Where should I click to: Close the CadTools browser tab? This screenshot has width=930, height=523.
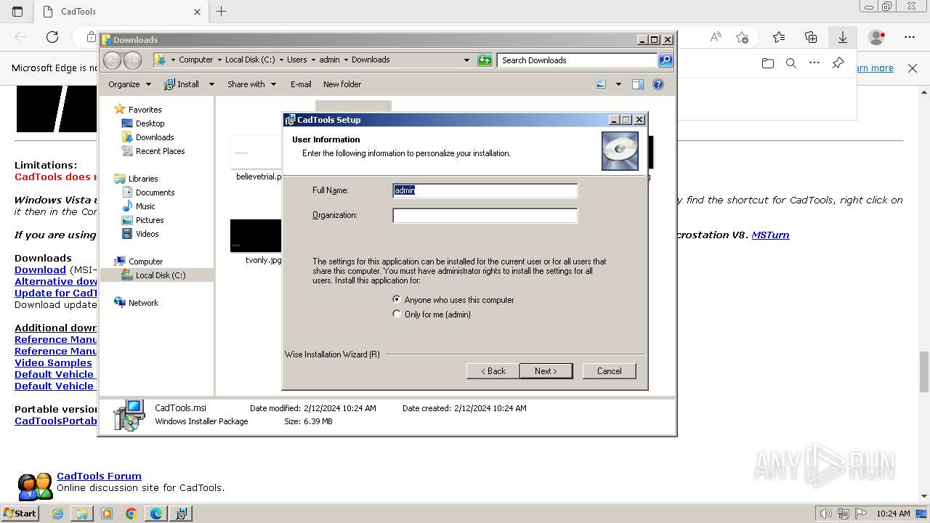[197, 12]
